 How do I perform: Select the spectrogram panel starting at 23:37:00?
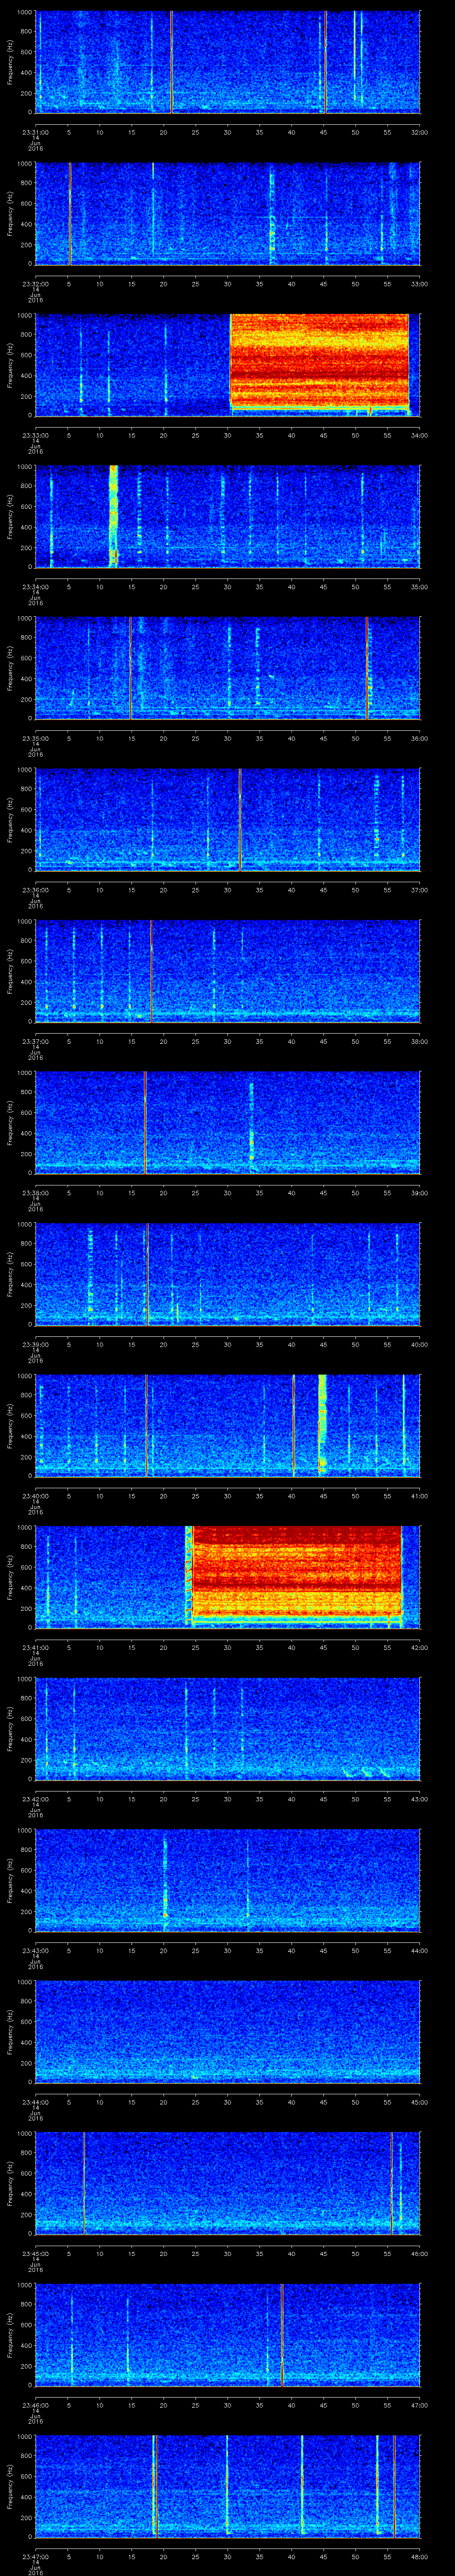[228, 971]
